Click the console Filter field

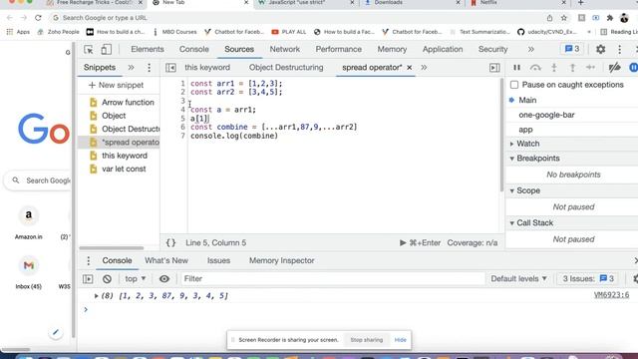pos(333,279)
